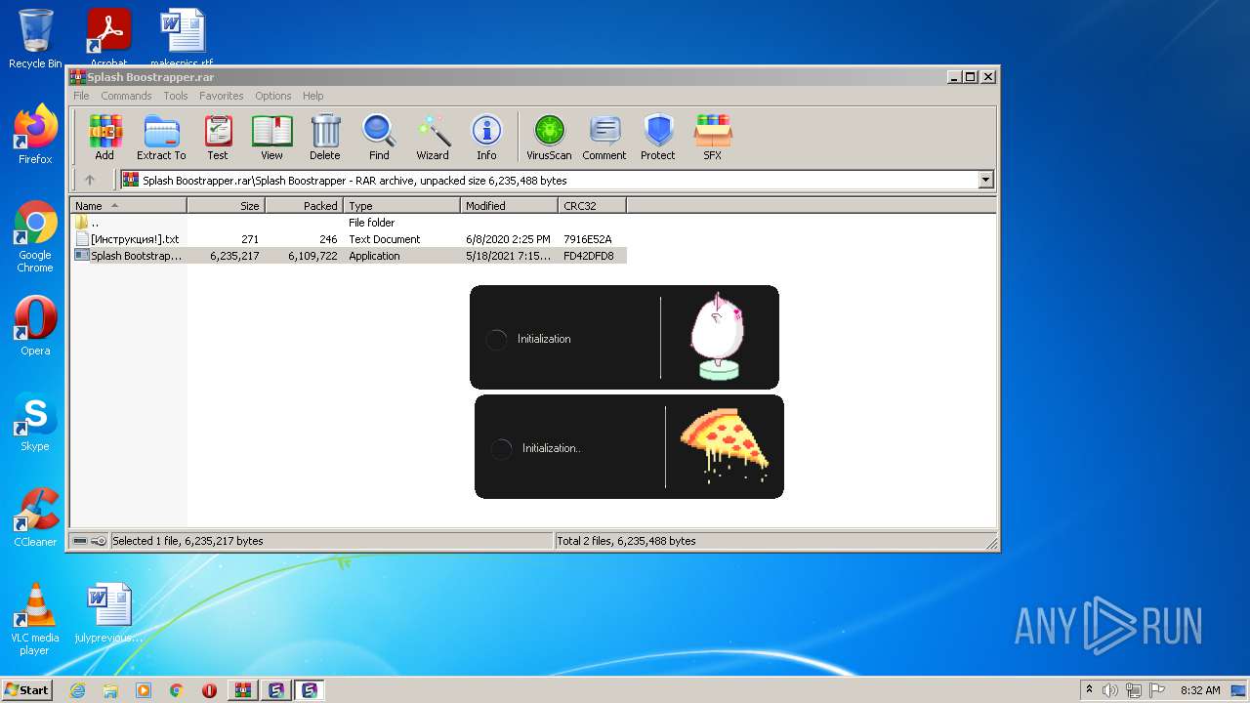Open the Skype desktop shortcut
The height and width of the screenshot is (703, 1250).
point(35,422)
